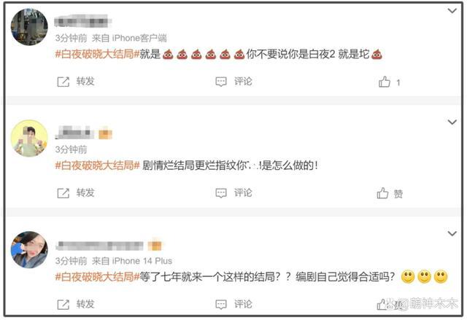Open #白夜破晓大结局# hashtag in third post
Screen dimensions: 467x320
[x=97, y=277]
